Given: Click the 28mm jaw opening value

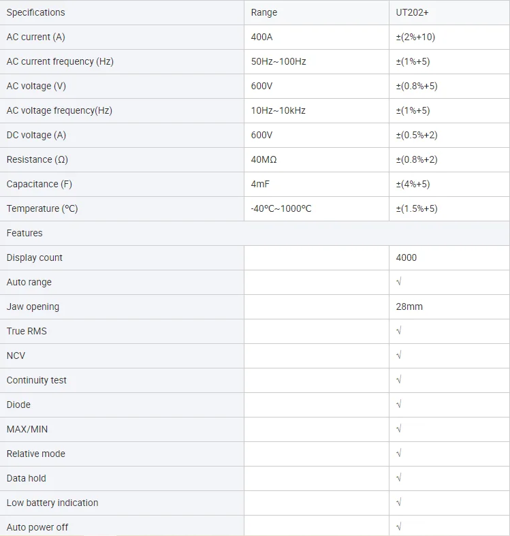Looking at the screenshot, I should coord(409,306).
